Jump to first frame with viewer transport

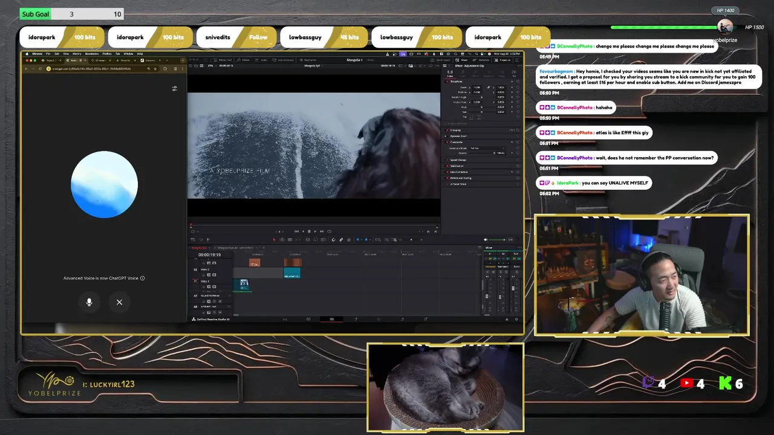(296, 231)
